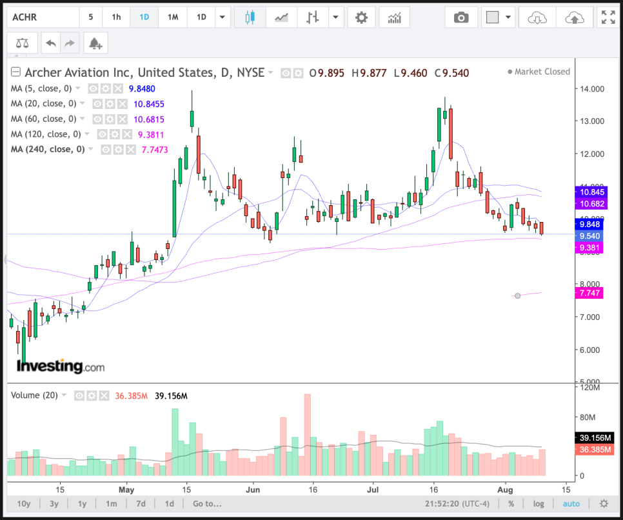The height and width of the screenshot is (520, 623).
Task: Switch to the area line chart icon
Action: 281,17
